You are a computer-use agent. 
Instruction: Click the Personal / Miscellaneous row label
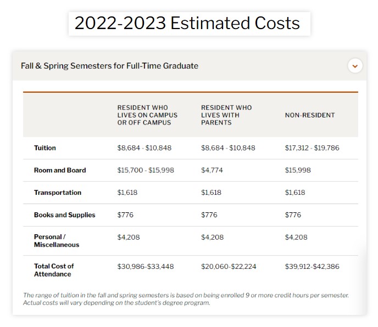coord(57,241)
